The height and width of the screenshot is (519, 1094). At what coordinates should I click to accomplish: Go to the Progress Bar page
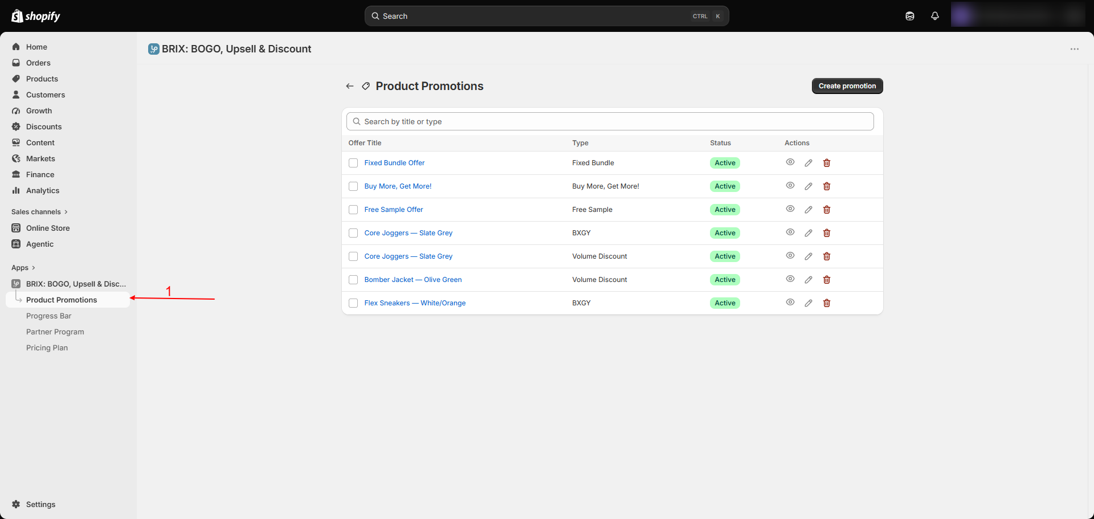pyautogui.click(x=49, y=316)
